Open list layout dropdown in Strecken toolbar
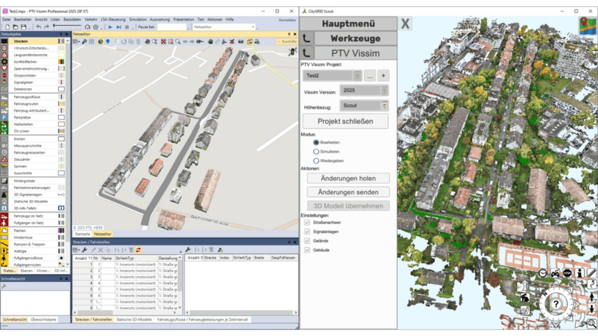Screen dimensions: 598x336 tap(77, 250)
